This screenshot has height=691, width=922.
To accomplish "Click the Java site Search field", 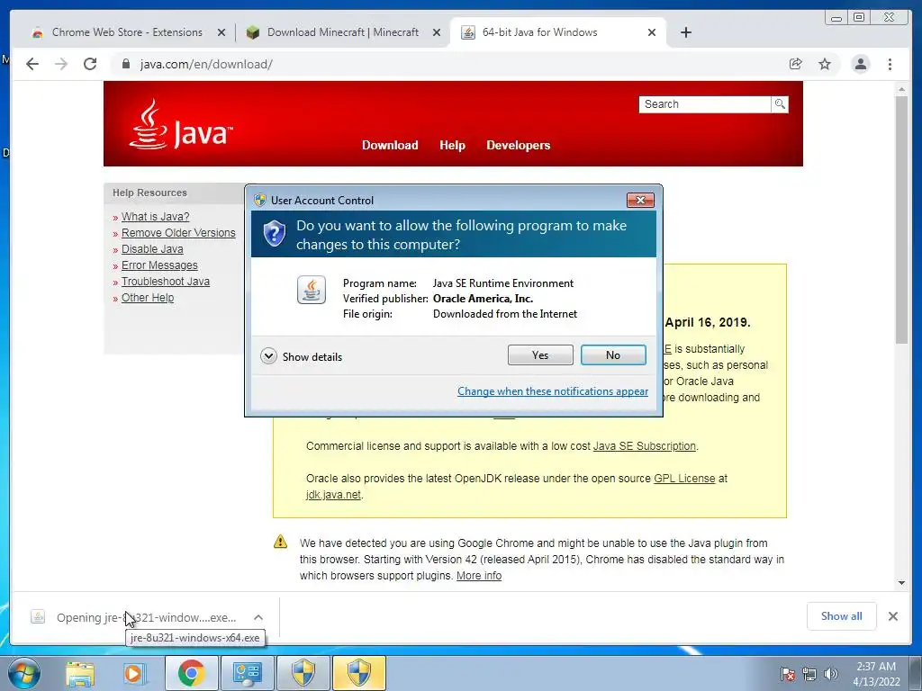I will click(704, 104).
